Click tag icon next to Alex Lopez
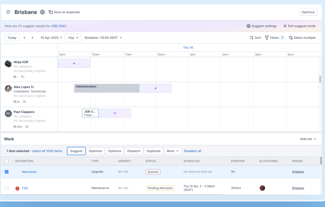This screenshot has width=325, height=207. coord(33,87)
